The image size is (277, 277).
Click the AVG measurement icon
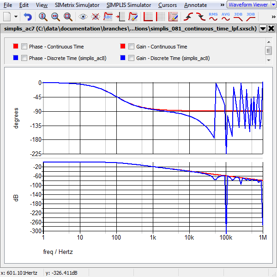tap(226, 17)
